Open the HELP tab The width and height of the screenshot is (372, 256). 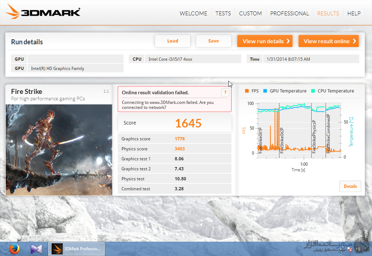tap(354, 13)
